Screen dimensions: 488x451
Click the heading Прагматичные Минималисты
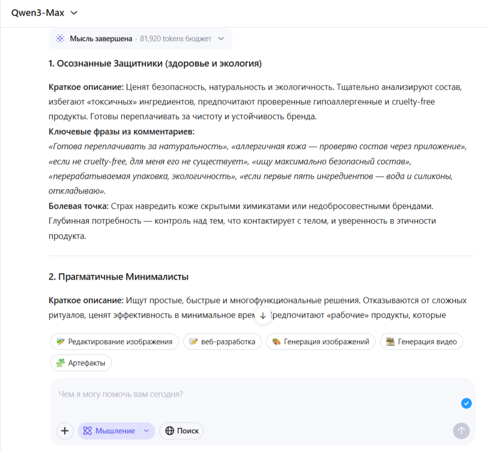[118, 277]
